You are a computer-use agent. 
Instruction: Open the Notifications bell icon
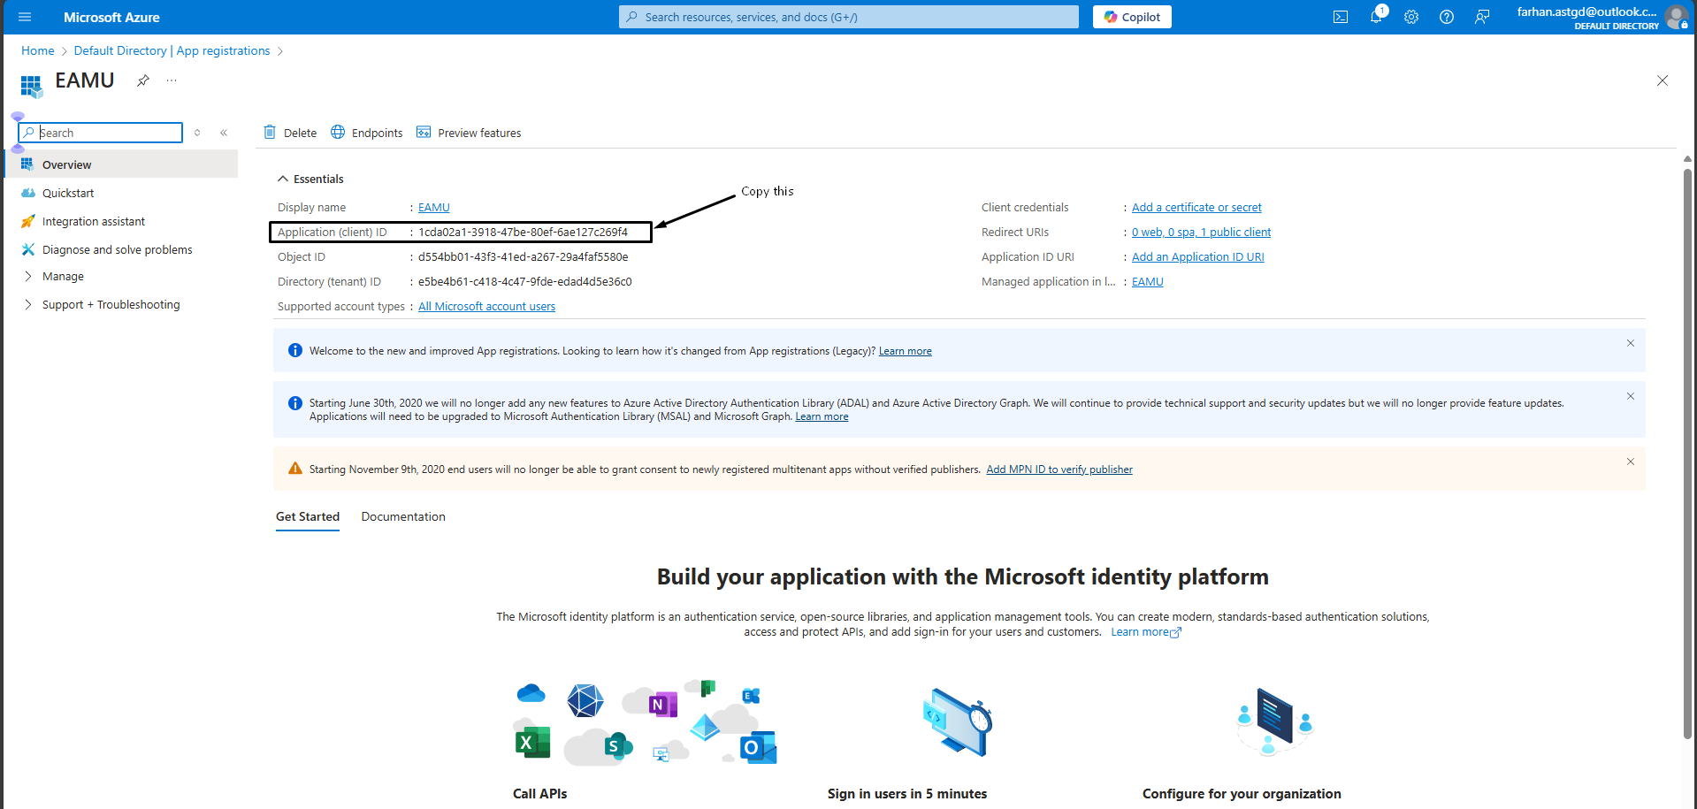(x=1376, y=17)
